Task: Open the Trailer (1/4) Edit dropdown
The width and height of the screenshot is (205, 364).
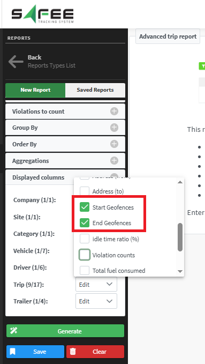Action: coord(96,301)
